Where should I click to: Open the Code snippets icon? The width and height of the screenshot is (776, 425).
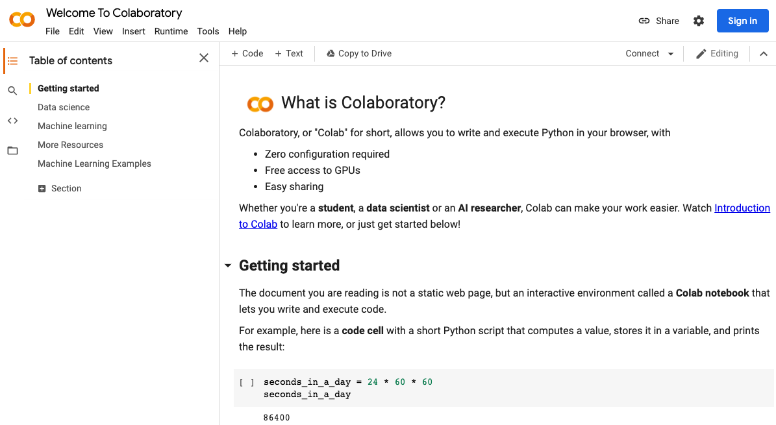coord(12,120)
